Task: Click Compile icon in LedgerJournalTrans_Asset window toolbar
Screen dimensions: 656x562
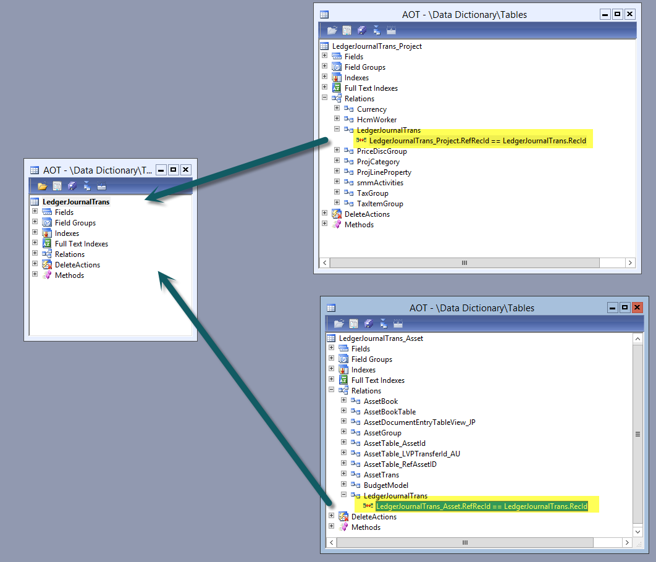Action: [398, 324]
